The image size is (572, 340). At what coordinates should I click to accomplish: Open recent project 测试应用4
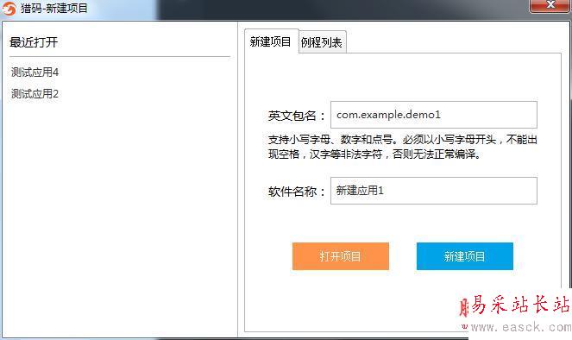click(x=35, y=72)
